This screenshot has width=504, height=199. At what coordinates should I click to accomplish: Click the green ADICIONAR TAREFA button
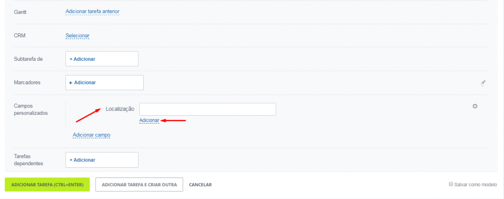point(47,185)
